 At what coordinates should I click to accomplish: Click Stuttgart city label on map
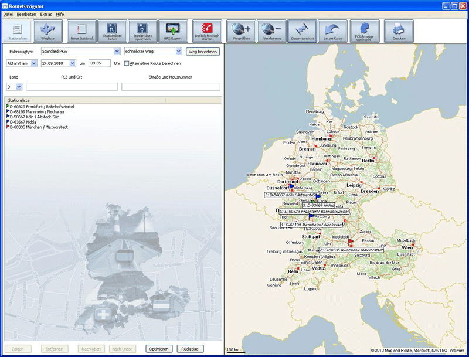click(311, 236)
